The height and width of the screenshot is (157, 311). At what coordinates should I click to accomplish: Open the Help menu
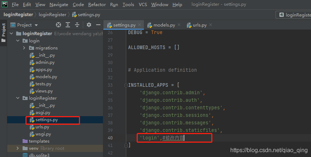(177, 5)
